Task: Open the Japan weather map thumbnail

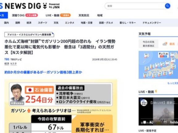Action: click(158, 65)
